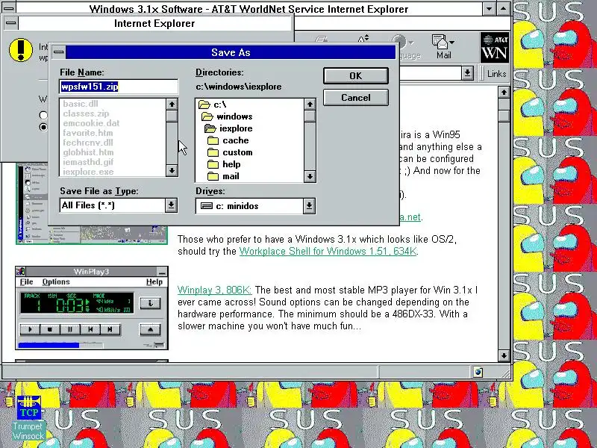Click the Language globe toolbar icon

[399, 41]
